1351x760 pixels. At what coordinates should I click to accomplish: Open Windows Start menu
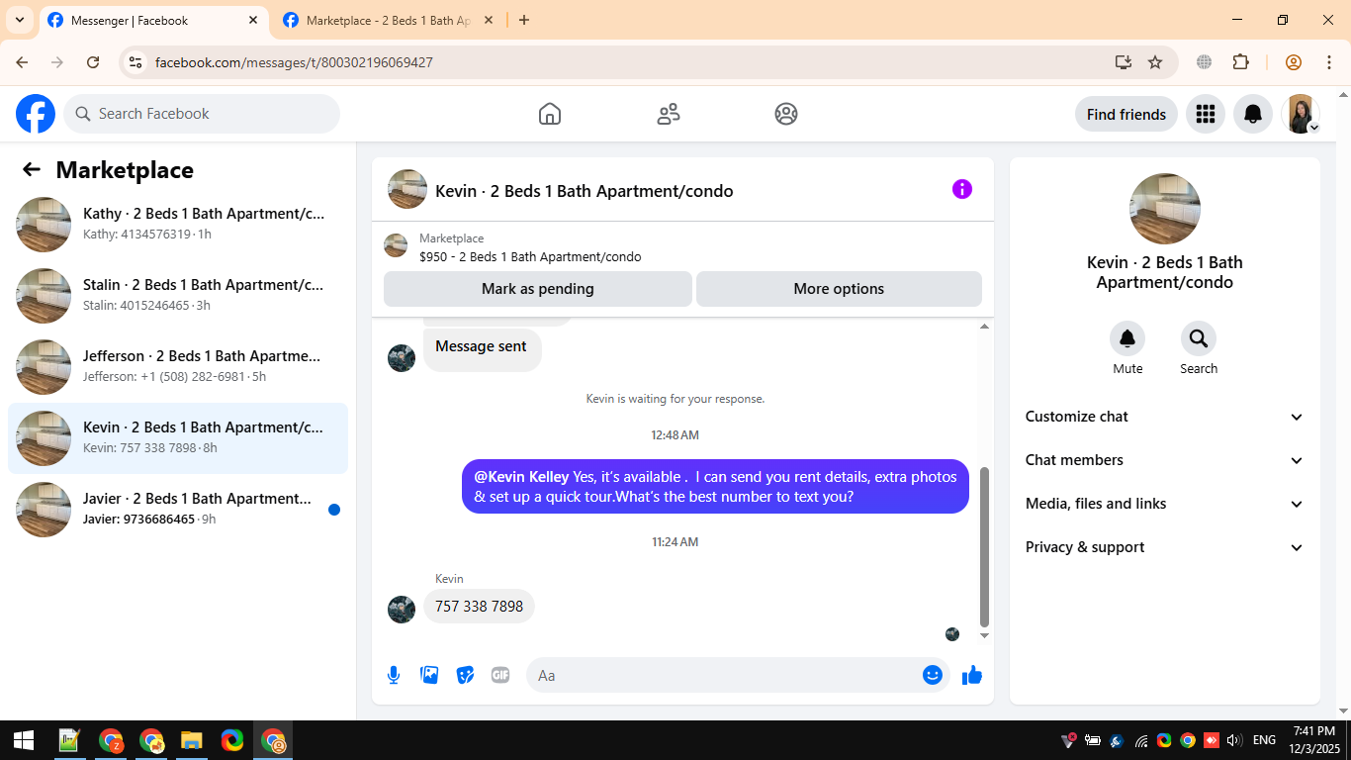24,740
